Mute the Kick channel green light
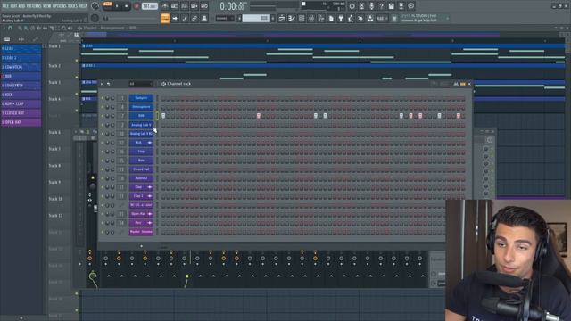The image size is (571, 321). click(x=103, y=143)
